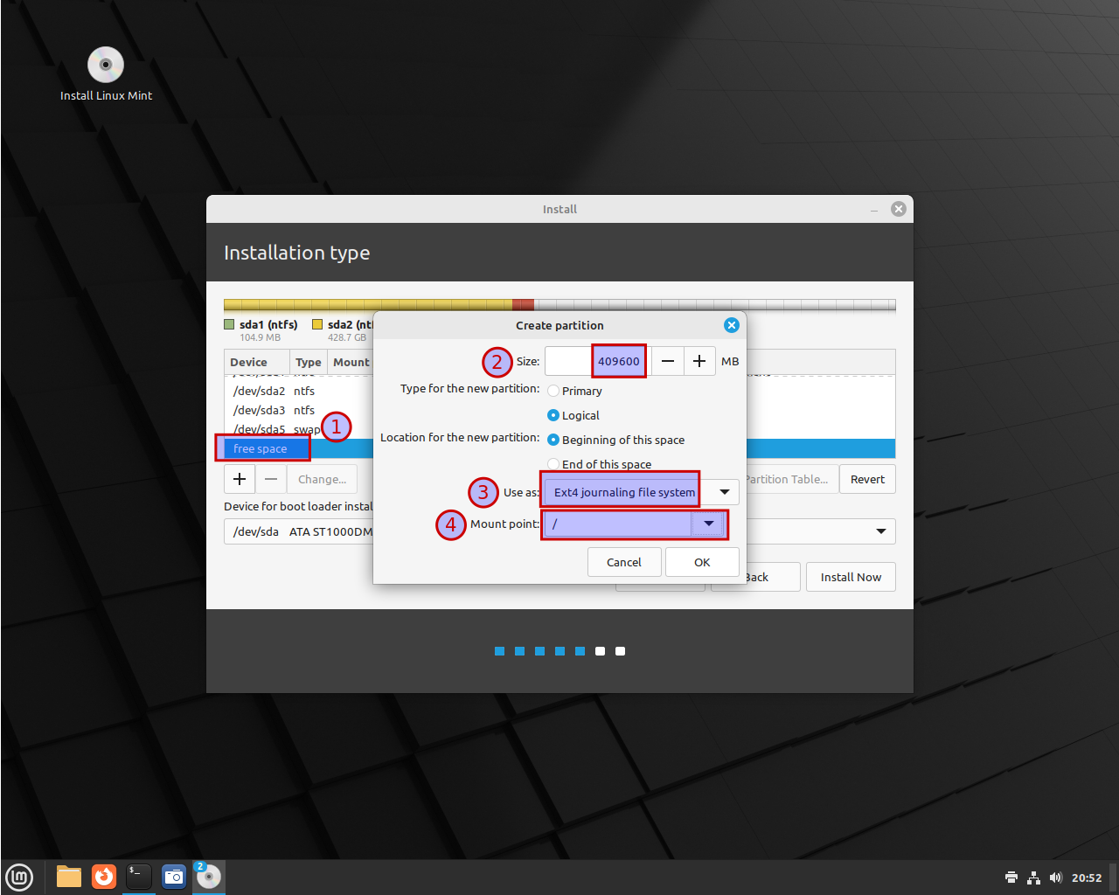Select the free space row
The width and height of the screenshot is (1119, 895).
tap(559, 448)
